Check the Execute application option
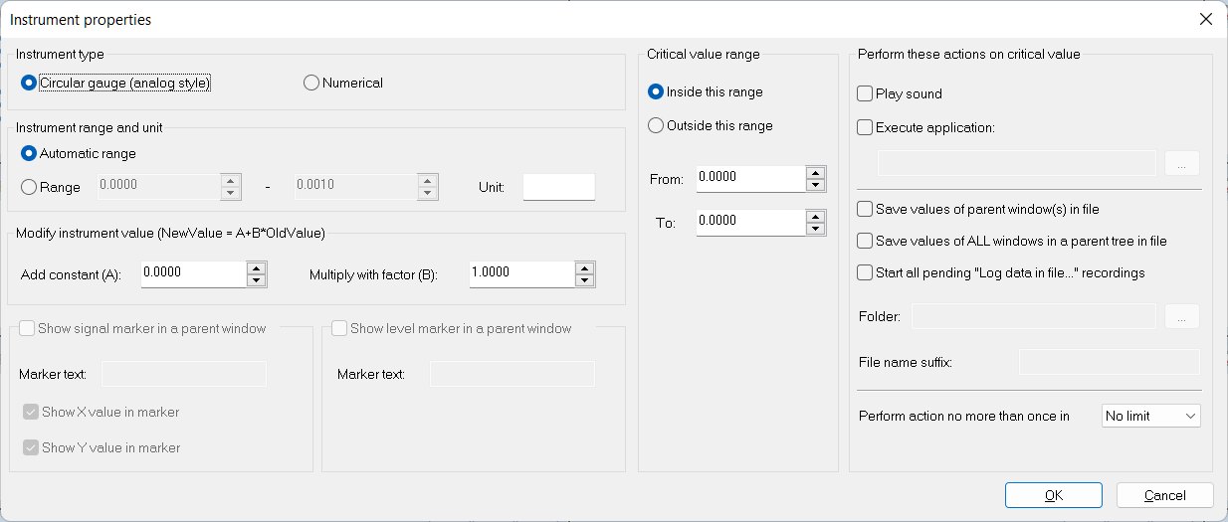1228x522 pixels. tap(865, 127)
